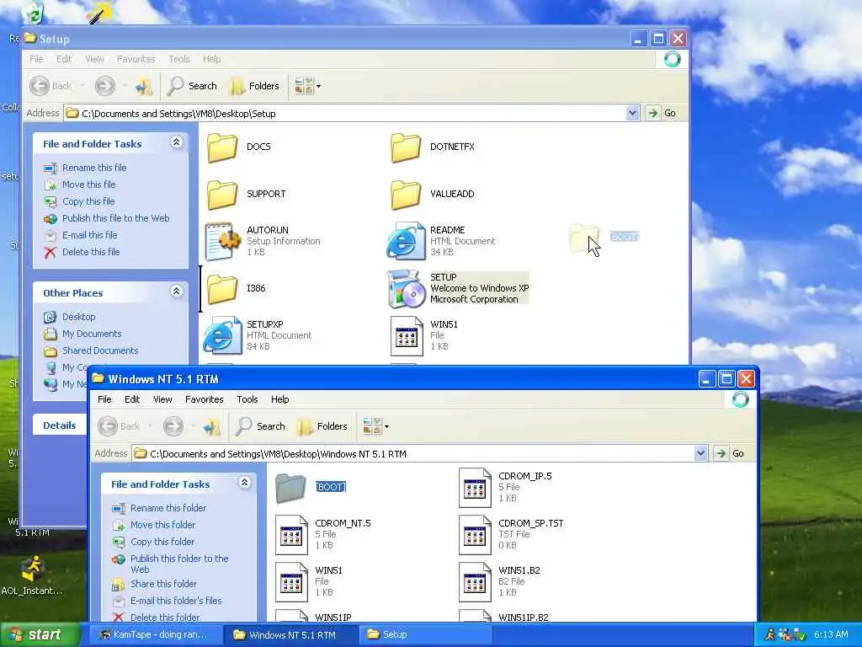This screenshot has height=647, width=862.
Task: Click the Up folder icon in Setup window toolbar
Action: click(x=144, y=87)
